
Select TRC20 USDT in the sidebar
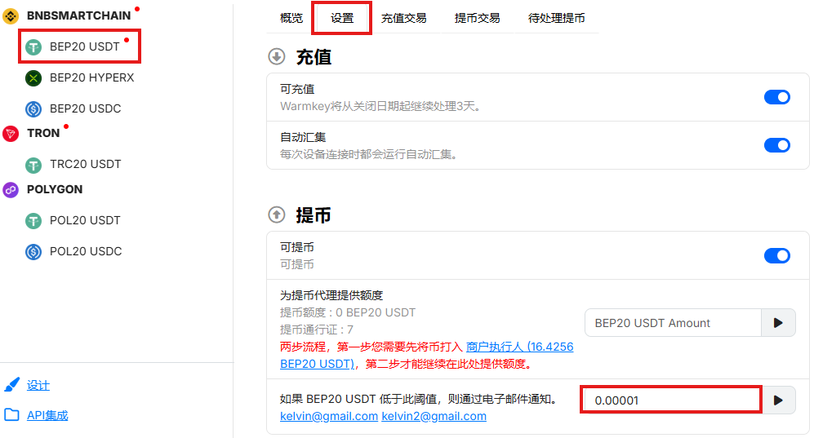85,164
